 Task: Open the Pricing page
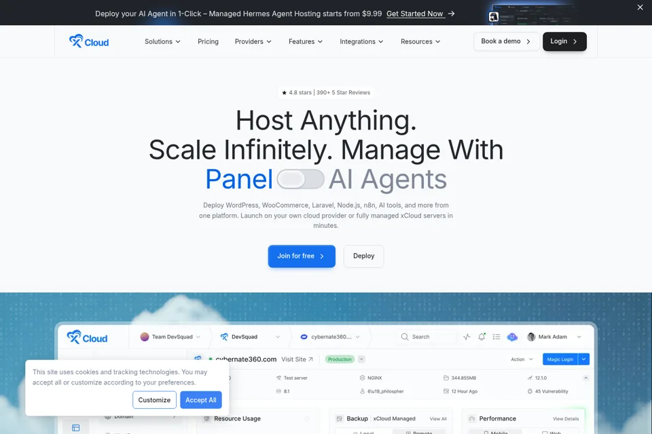pyautogui.click(x=208, y=41)
